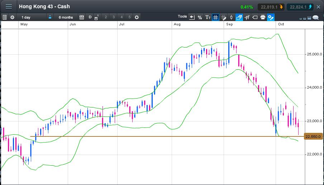Select the text annotation tool
Screen dimensions: 324x185
click(x=208, y=17)
